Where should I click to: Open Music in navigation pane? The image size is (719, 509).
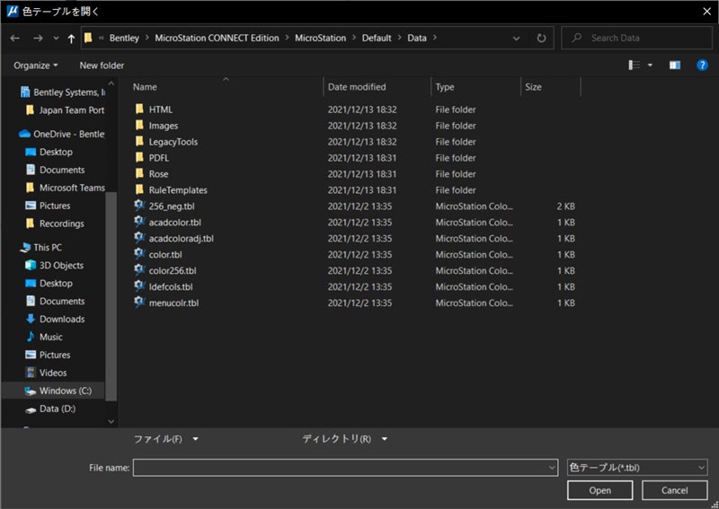coord(44,337)
